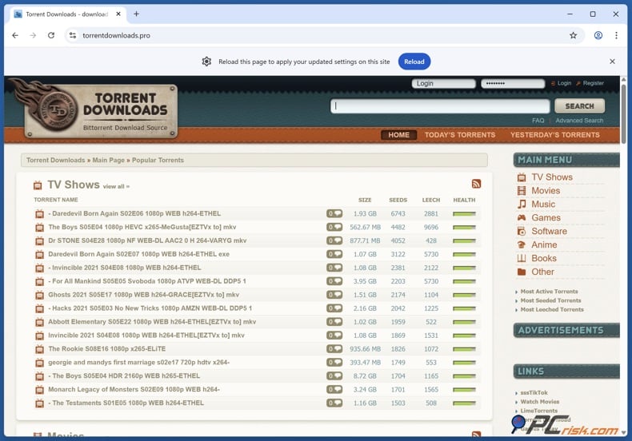Click the address bar URL
This screenshot has height=441, width=632.
(117, 35)
